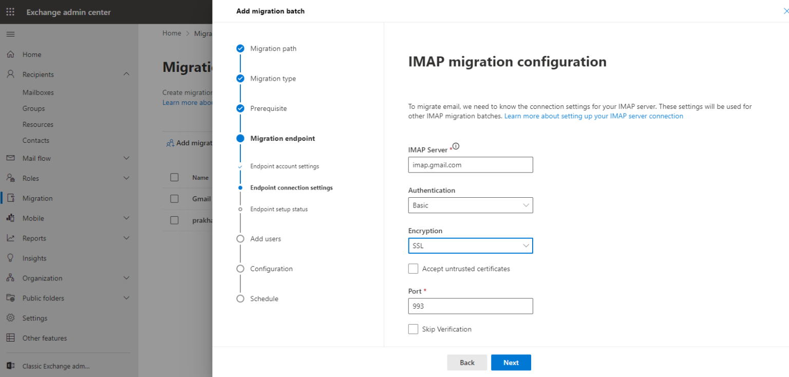
Task: Click inside the Port input field
Action: tap(470, 306)
